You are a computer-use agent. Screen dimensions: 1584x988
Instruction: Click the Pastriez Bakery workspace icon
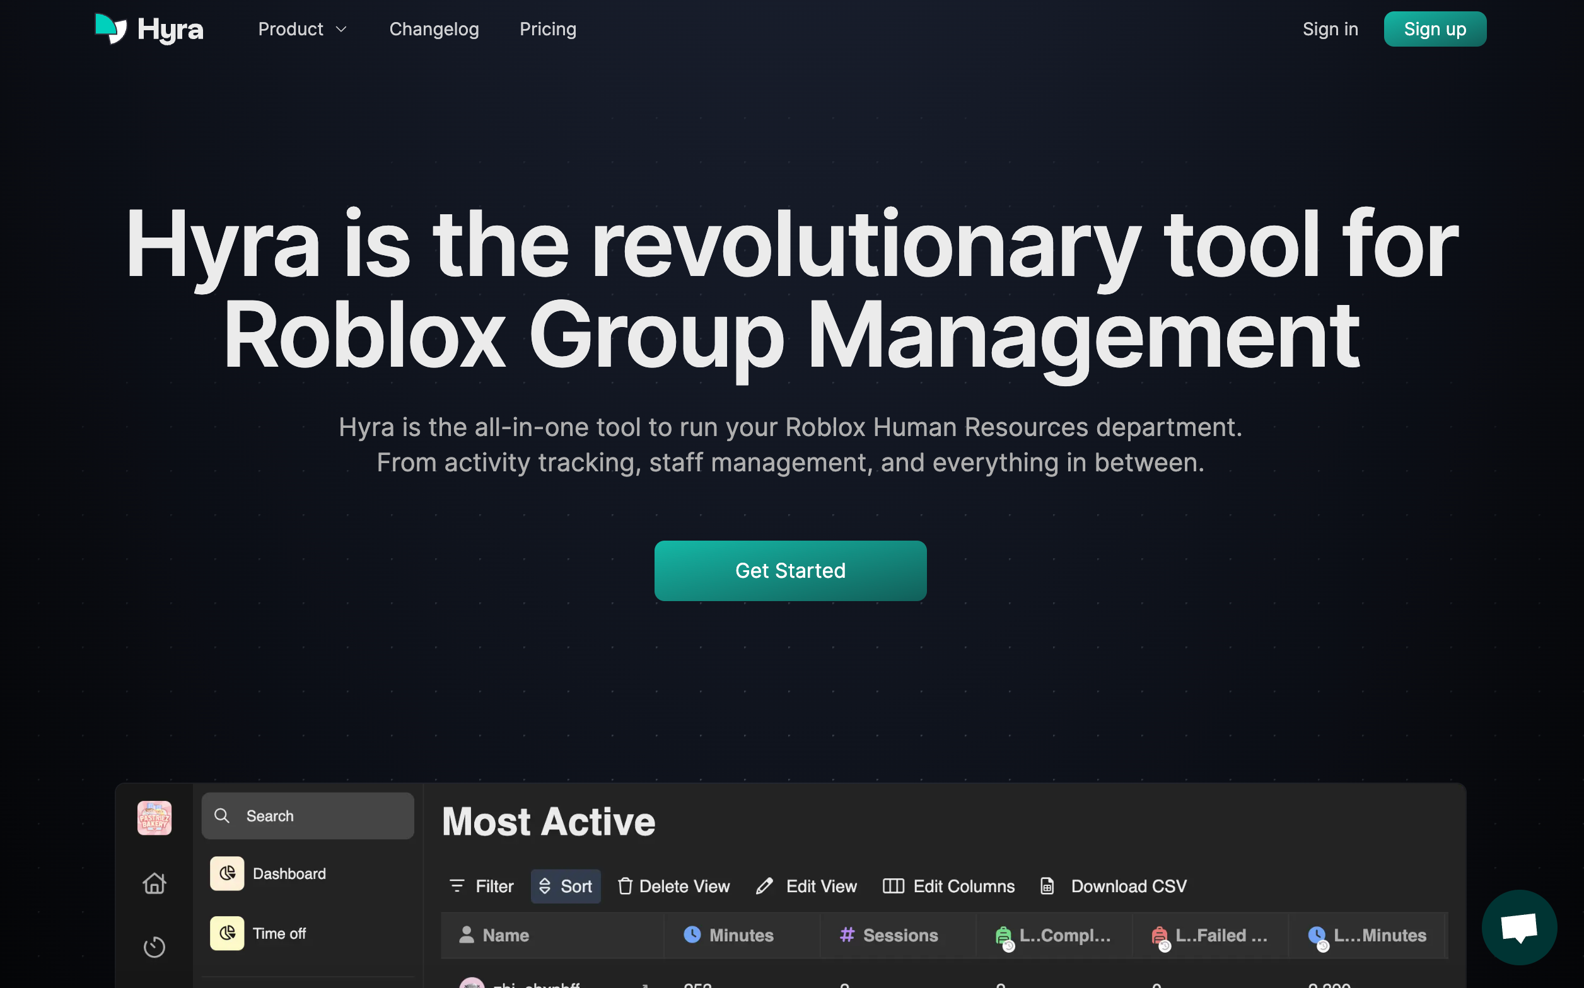154,817
